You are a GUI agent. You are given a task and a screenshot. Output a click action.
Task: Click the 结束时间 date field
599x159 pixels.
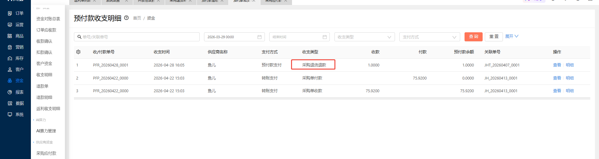pos(299,37)
